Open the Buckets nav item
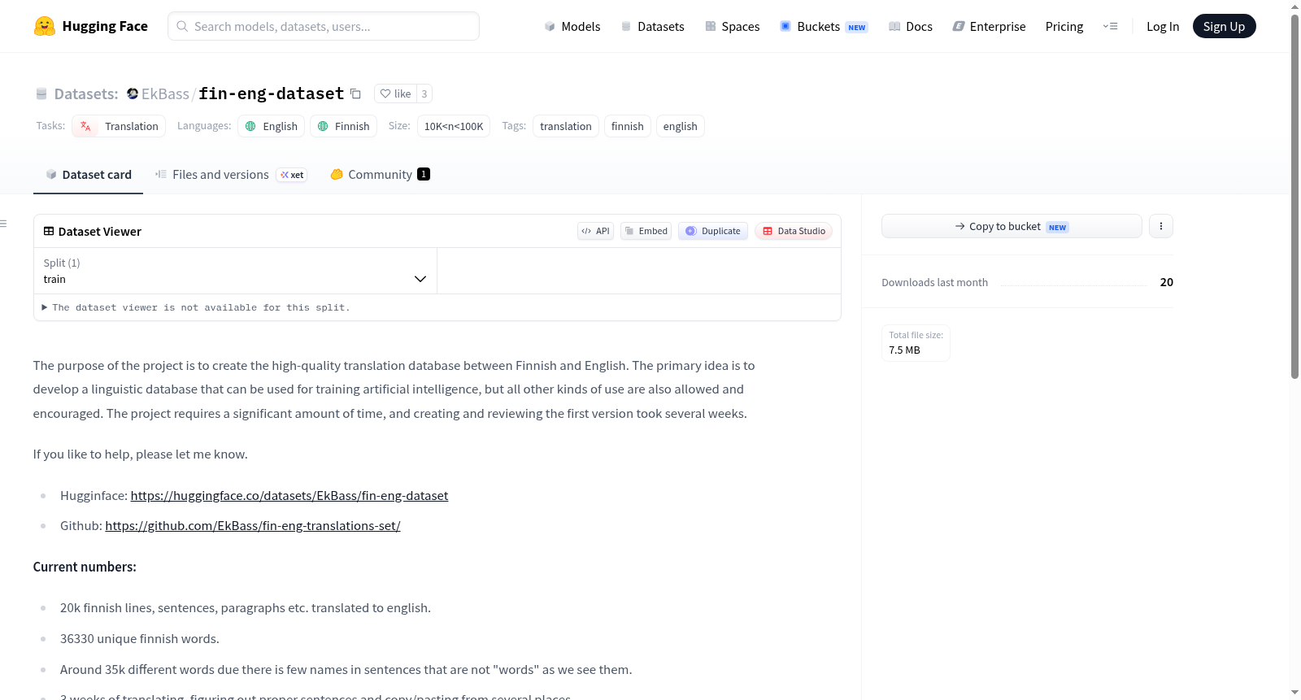This screenshot has height=700, width=1301. coord(824,26)
